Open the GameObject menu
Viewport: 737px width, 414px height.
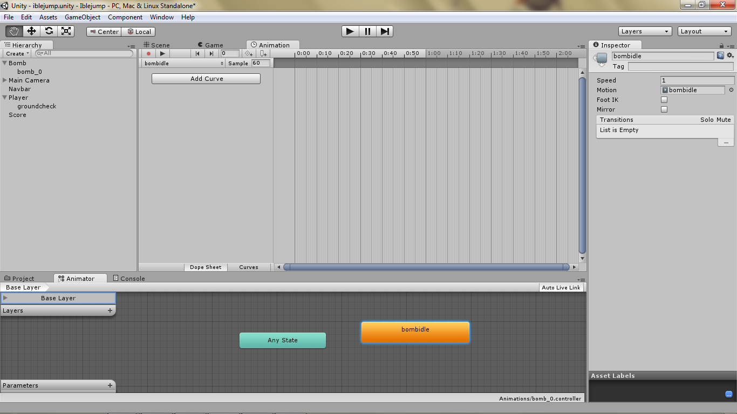(83, 17)
